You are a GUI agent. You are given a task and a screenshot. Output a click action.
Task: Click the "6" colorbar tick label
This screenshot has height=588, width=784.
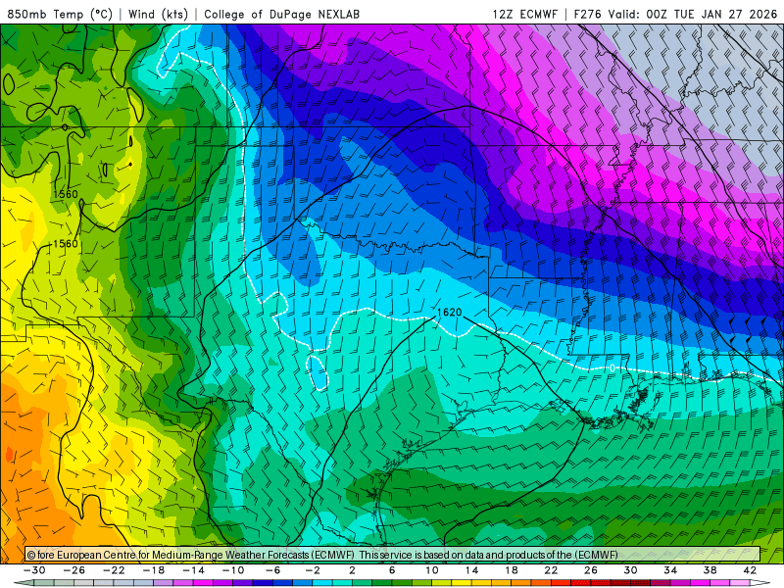pyautogui.click(x=392, y=570)
